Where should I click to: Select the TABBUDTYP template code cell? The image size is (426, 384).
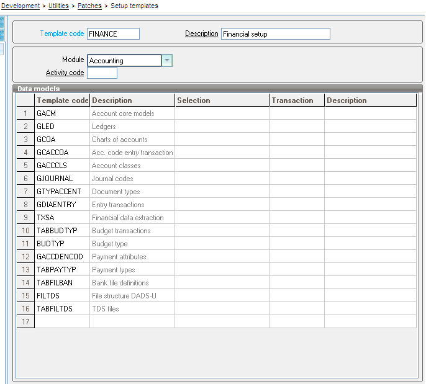pos(62,230)
